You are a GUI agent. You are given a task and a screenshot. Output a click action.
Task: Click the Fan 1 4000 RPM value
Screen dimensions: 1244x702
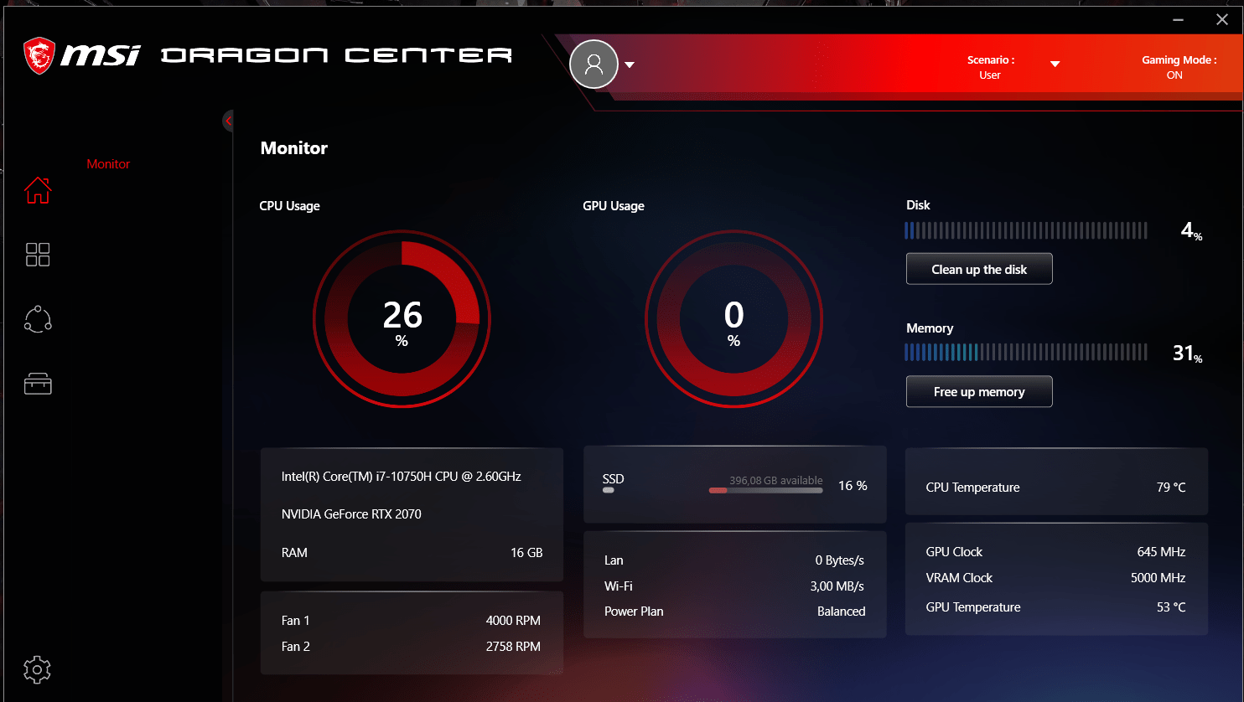(513, 621)
